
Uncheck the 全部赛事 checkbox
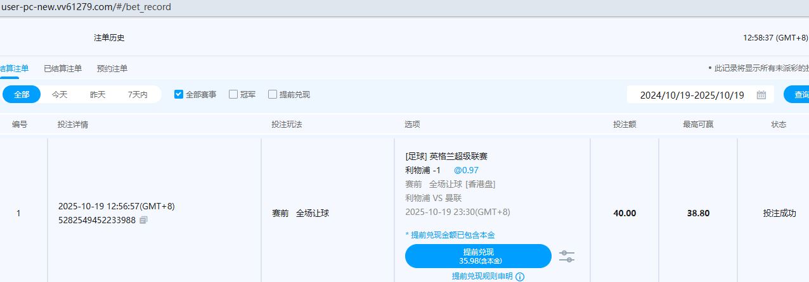[179, 94]
